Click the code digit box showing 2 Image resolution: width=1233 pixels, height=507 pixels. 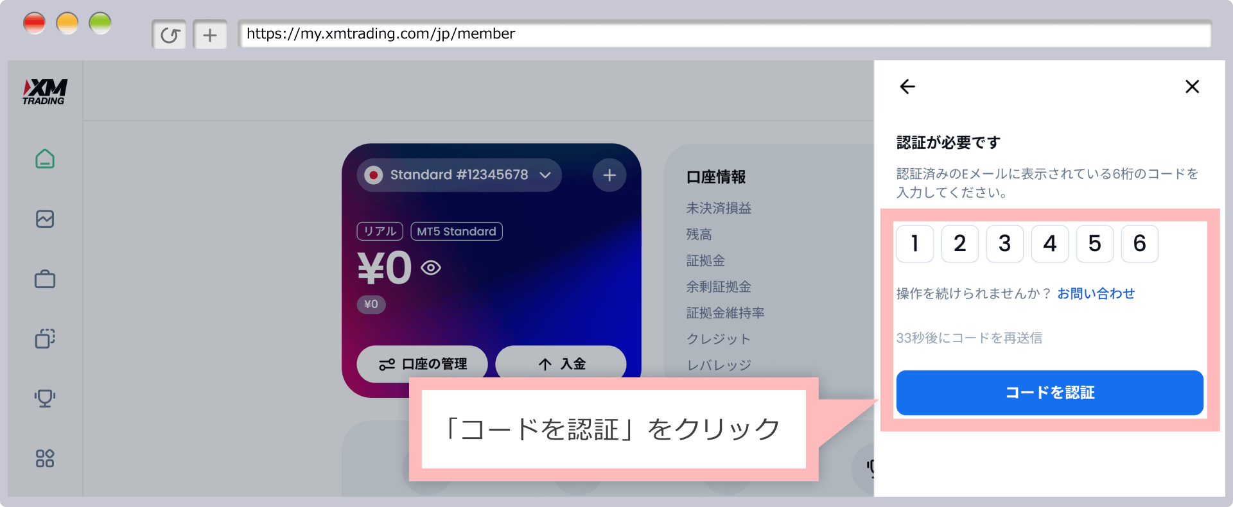point(960,244)
